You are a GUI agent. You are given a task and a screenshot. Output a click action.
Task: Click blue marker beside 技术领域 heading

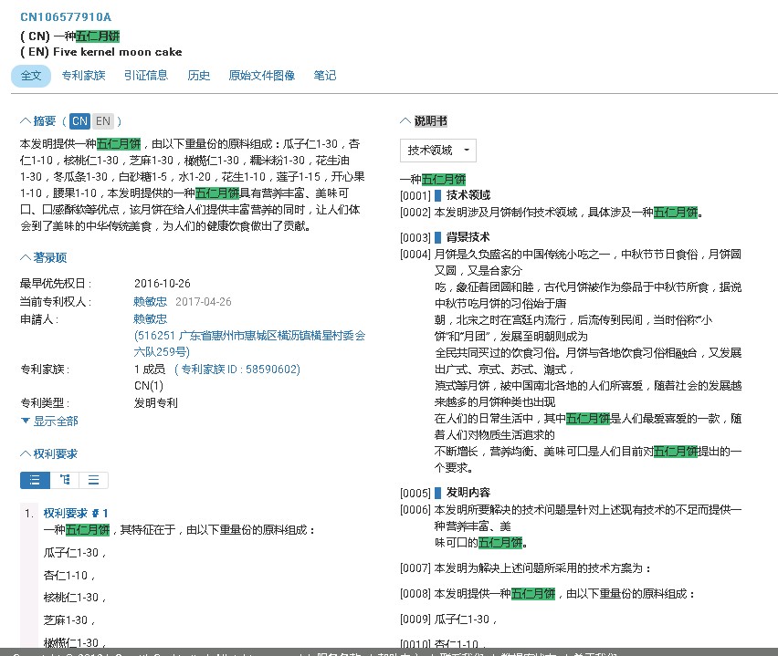pos(438,195)
